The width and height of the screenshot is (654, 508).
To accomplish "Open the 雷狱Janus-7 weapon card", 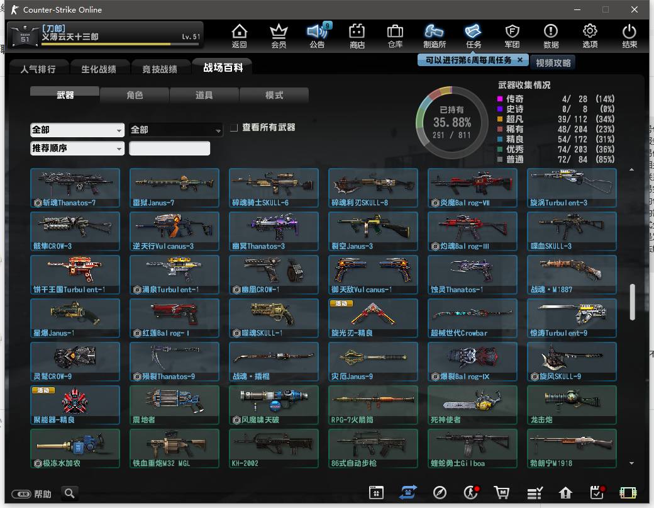I will 174,188.
